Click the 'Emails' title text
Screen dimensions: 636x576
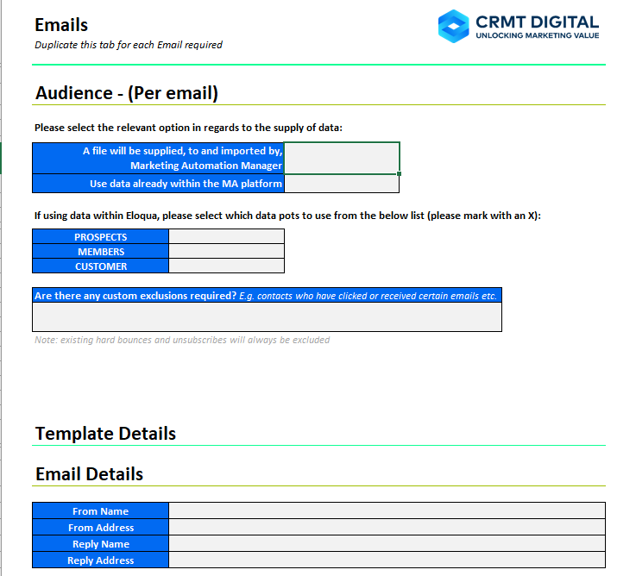[x=61, y=25]
